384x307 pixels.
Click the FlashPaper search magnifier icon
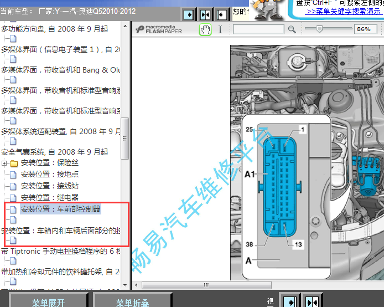(x=292, y=29)
